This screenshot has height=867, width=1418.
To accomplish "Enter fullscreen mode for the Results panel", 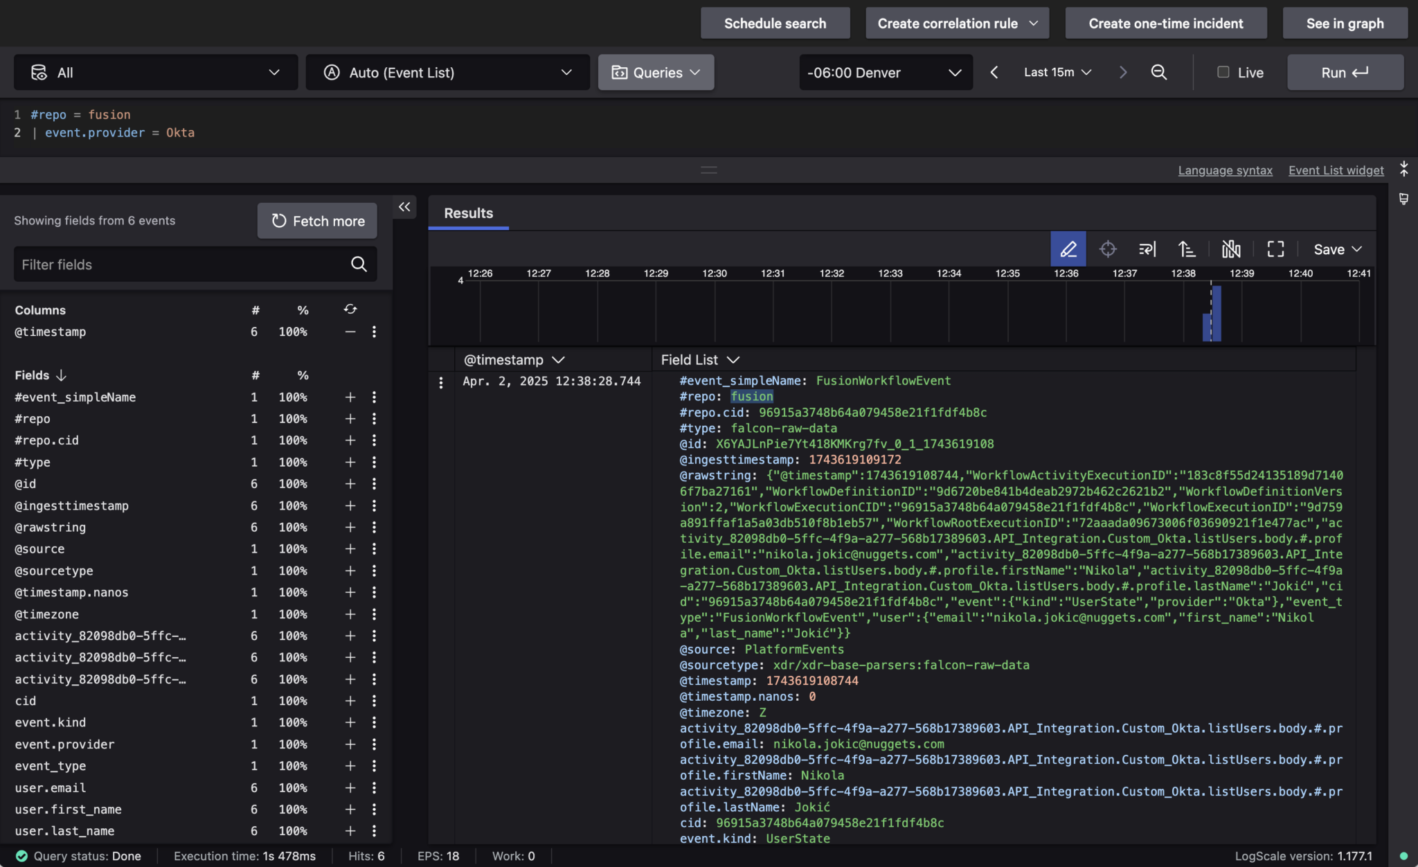I will coord(1276,249).
